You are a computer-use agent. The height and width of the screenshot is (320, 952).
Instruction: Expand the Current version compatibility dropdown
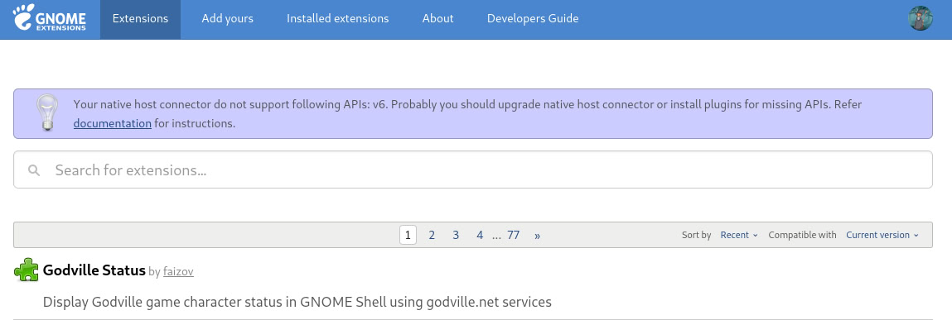[882, 235]
